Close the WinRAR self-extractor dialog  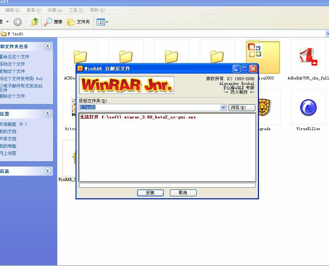(x=253, y=69)
